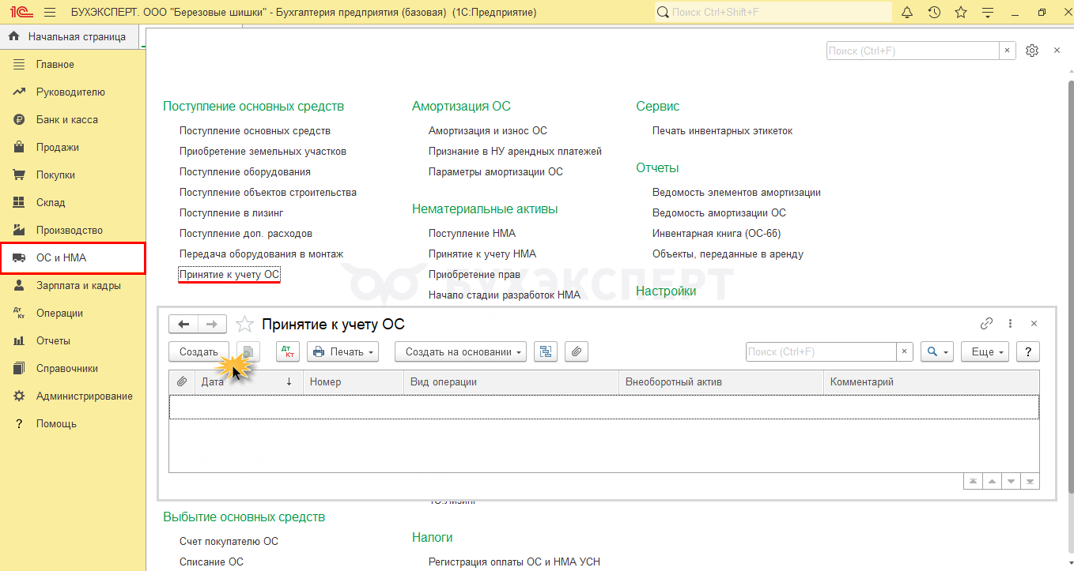Open the Справочники section
1074x571 pixels.
pyautogui.click(x=67, y=369)
